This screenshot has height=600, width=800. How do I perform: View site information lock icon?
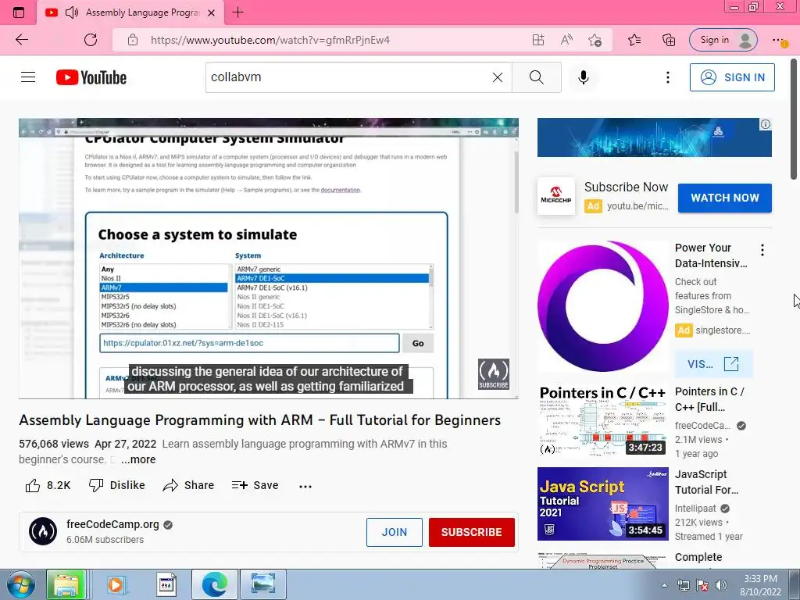(x=133, y=40)
